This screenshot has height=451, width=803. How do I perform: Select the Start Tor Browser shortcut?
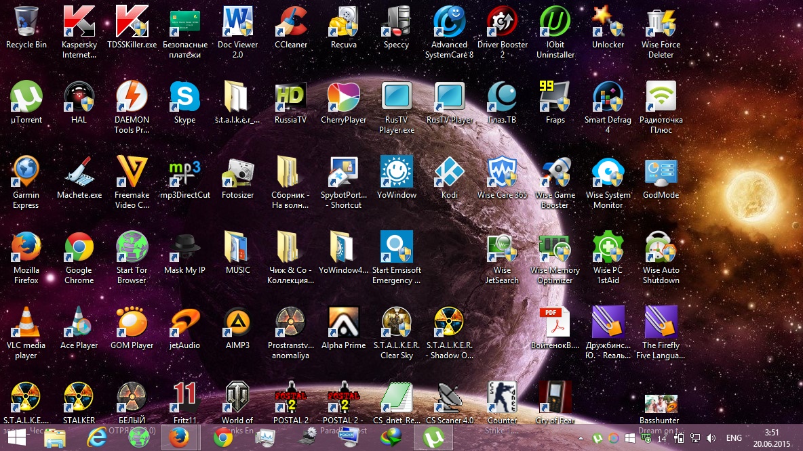click(132, 247)
